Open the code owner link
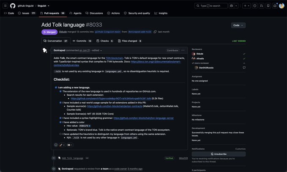 [120, 169]
